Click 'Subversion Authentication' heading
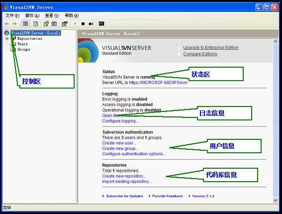 [127, 132]
